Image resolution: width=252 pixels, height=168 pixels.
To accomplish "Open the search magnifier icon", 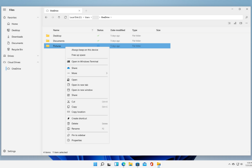I will (247, 17).
